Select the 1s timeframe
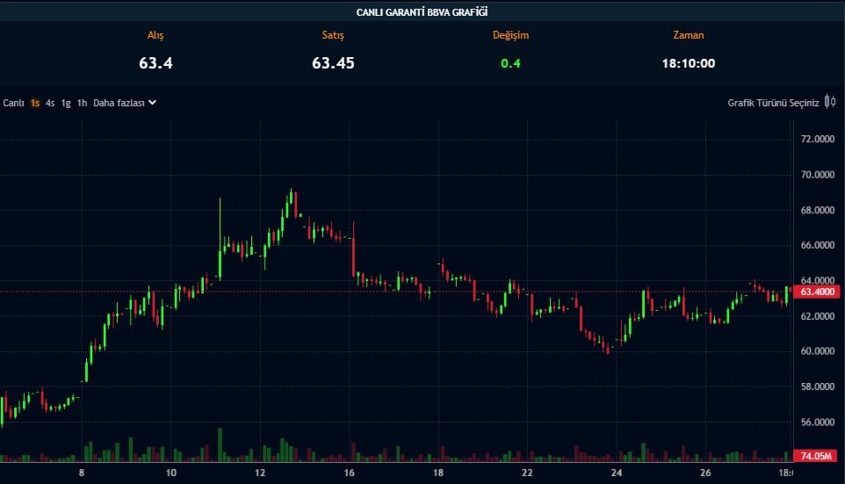The width and height of the screenshot is (845, 484). coord(35,103)
